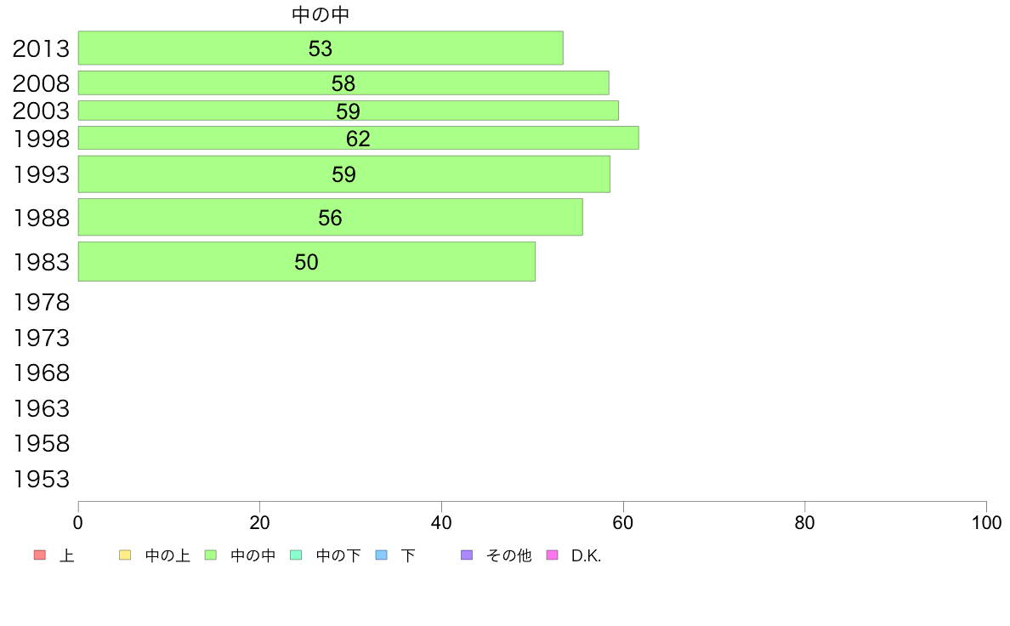Image resolution: width=1010 pixels, height=626 pixels.
Task: Click the 1978 year axis label
Action: pos(41,302)
